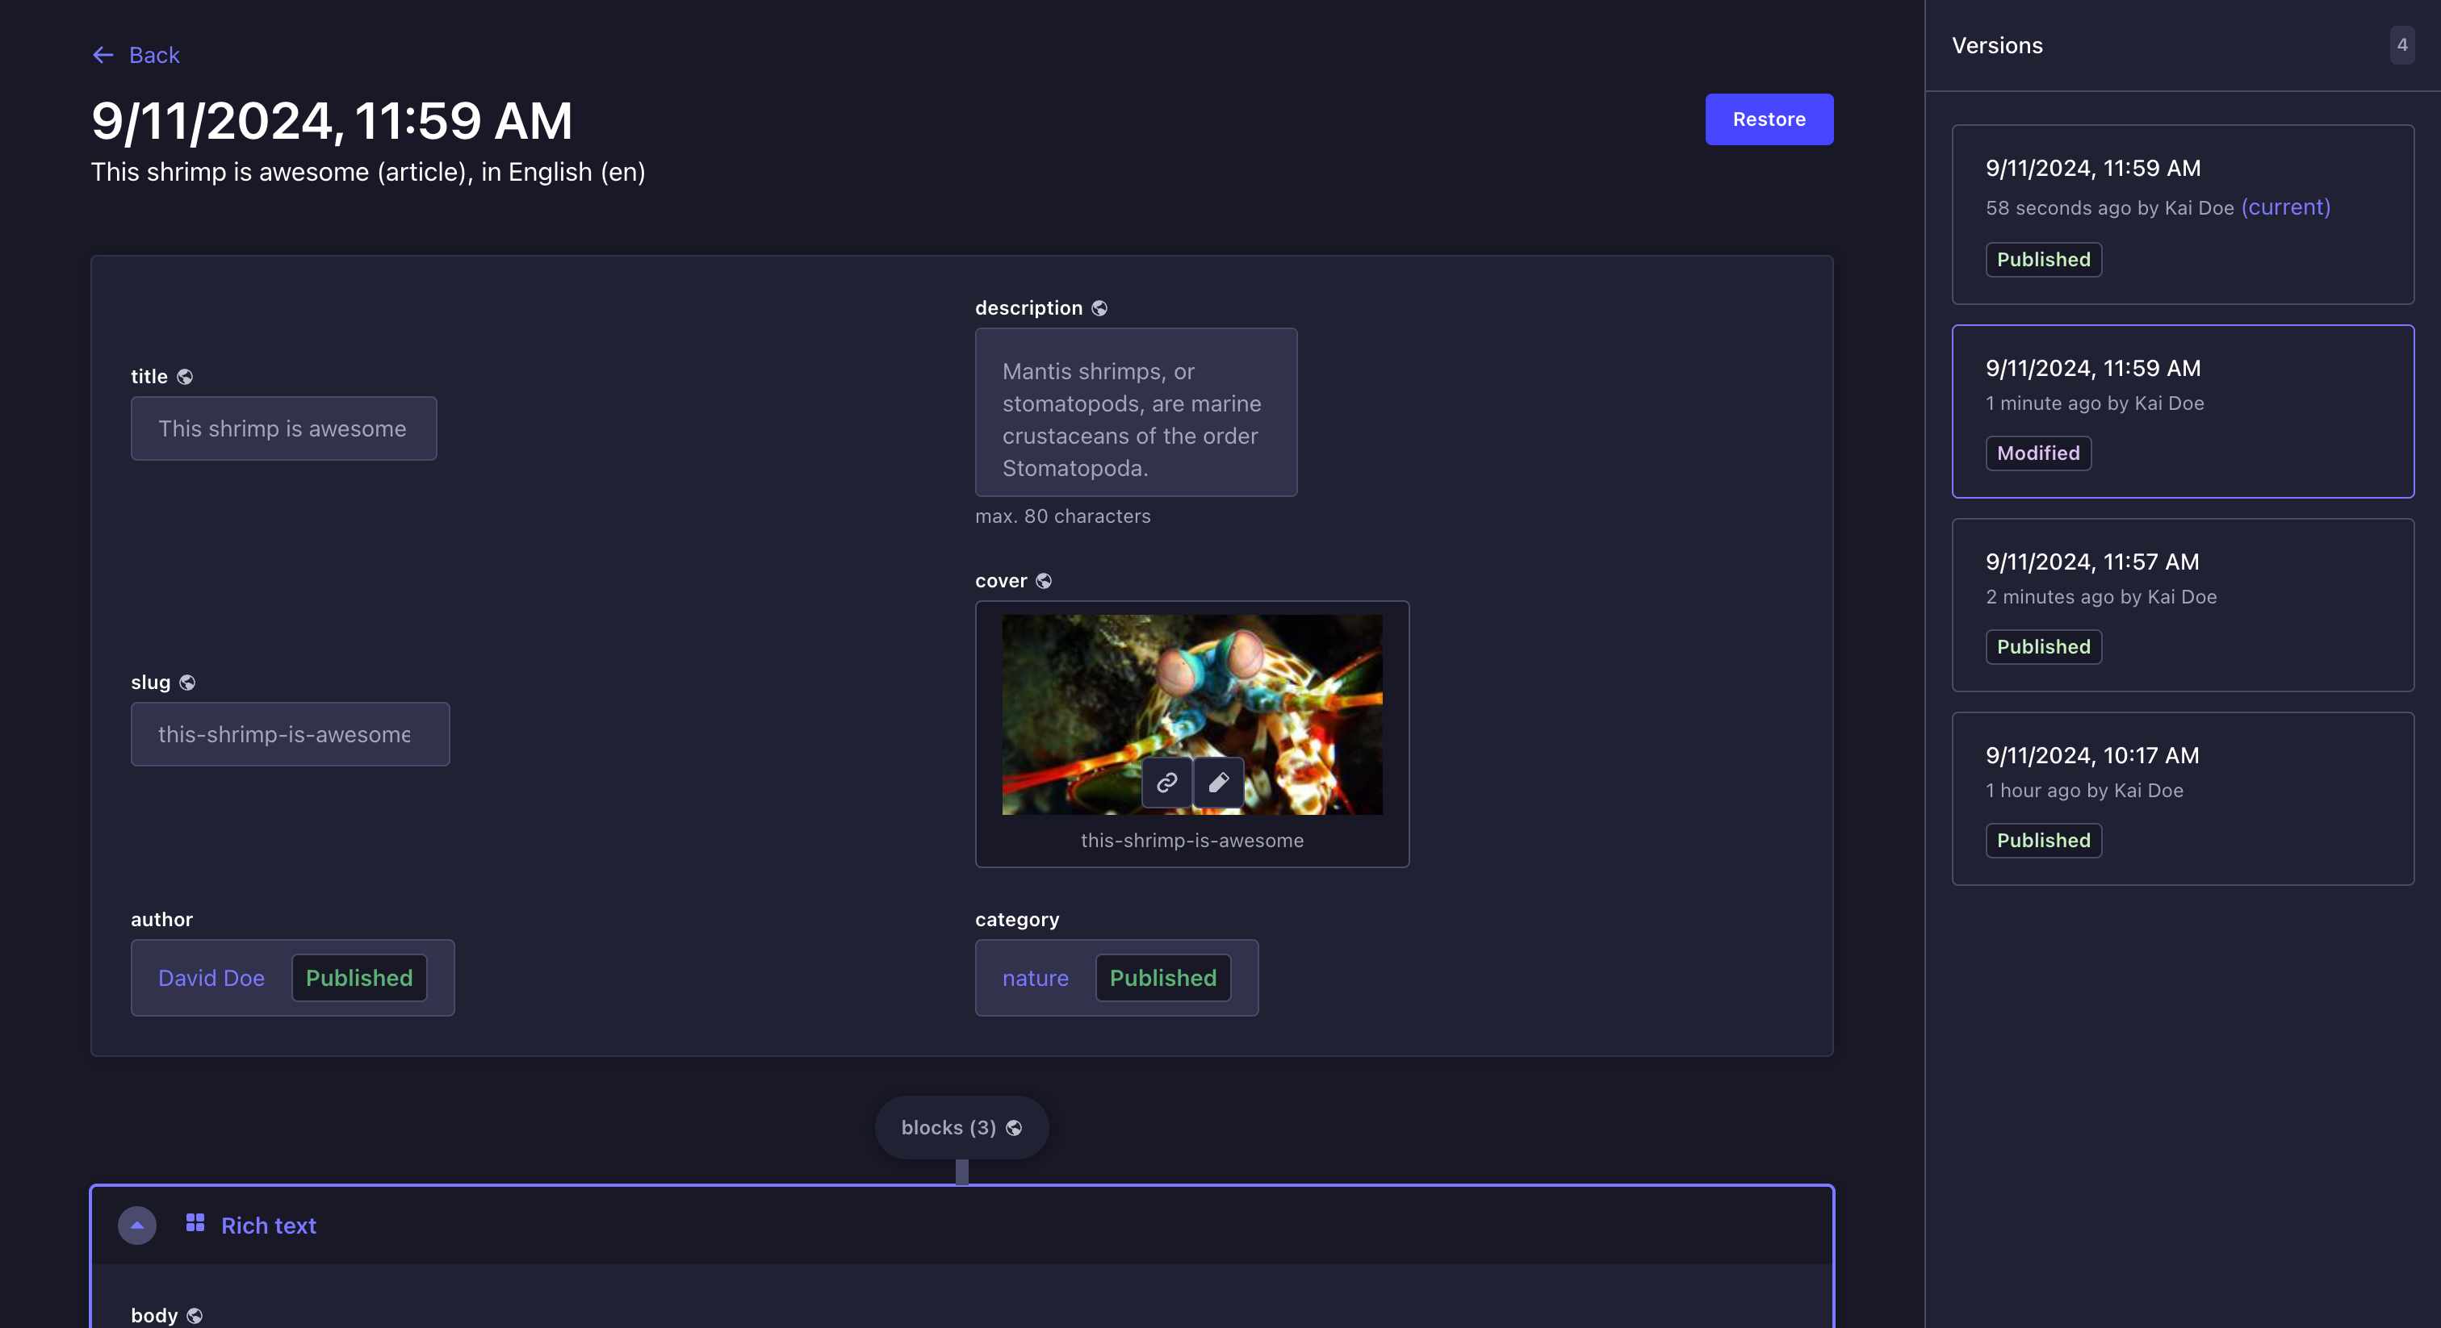Go Back using the back link
The image size is (2441, 1328).
click(136, 55)
